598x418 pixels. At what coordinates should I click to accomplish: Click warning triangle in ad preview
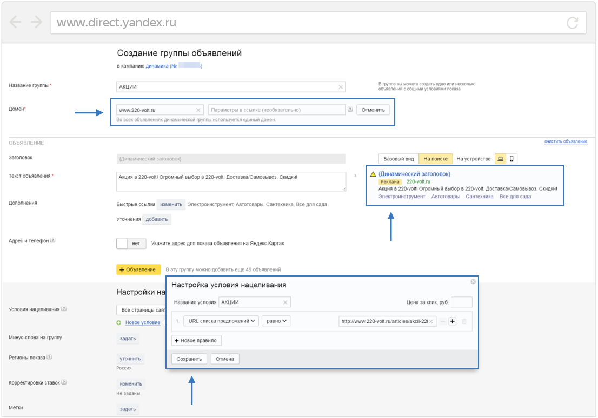click(373, 174)
